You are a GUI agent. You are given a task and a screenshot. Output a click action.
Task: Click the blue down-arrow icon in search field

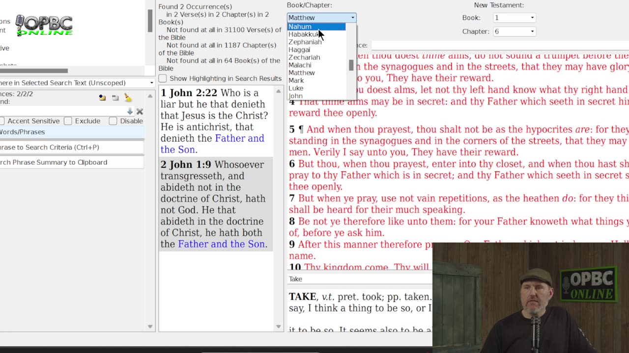pos(130,112)
